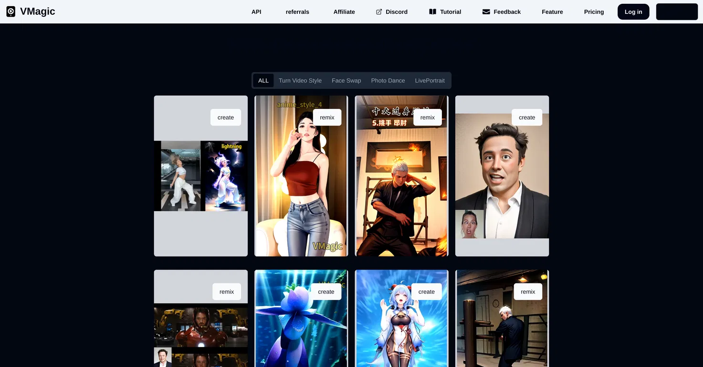Screen dimensions: 703x367
Task: Select the Face Swap filter tab
Action: (346, 80)
